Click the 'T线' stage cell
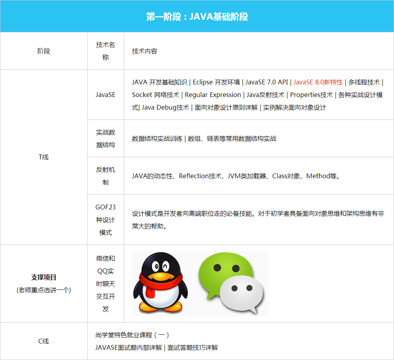 coord(44,157)
